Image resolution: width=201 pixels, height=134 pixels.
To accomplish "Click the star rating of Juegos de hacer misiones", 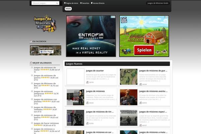I will click(38, 125).
